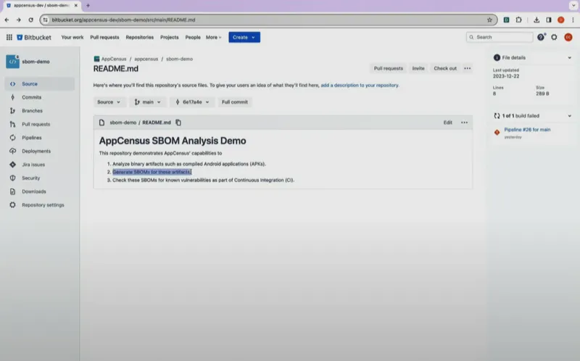Open Pull requests in the sidebar
The width and height of the screenshot is (580, 361).
[x=40, y=124]
